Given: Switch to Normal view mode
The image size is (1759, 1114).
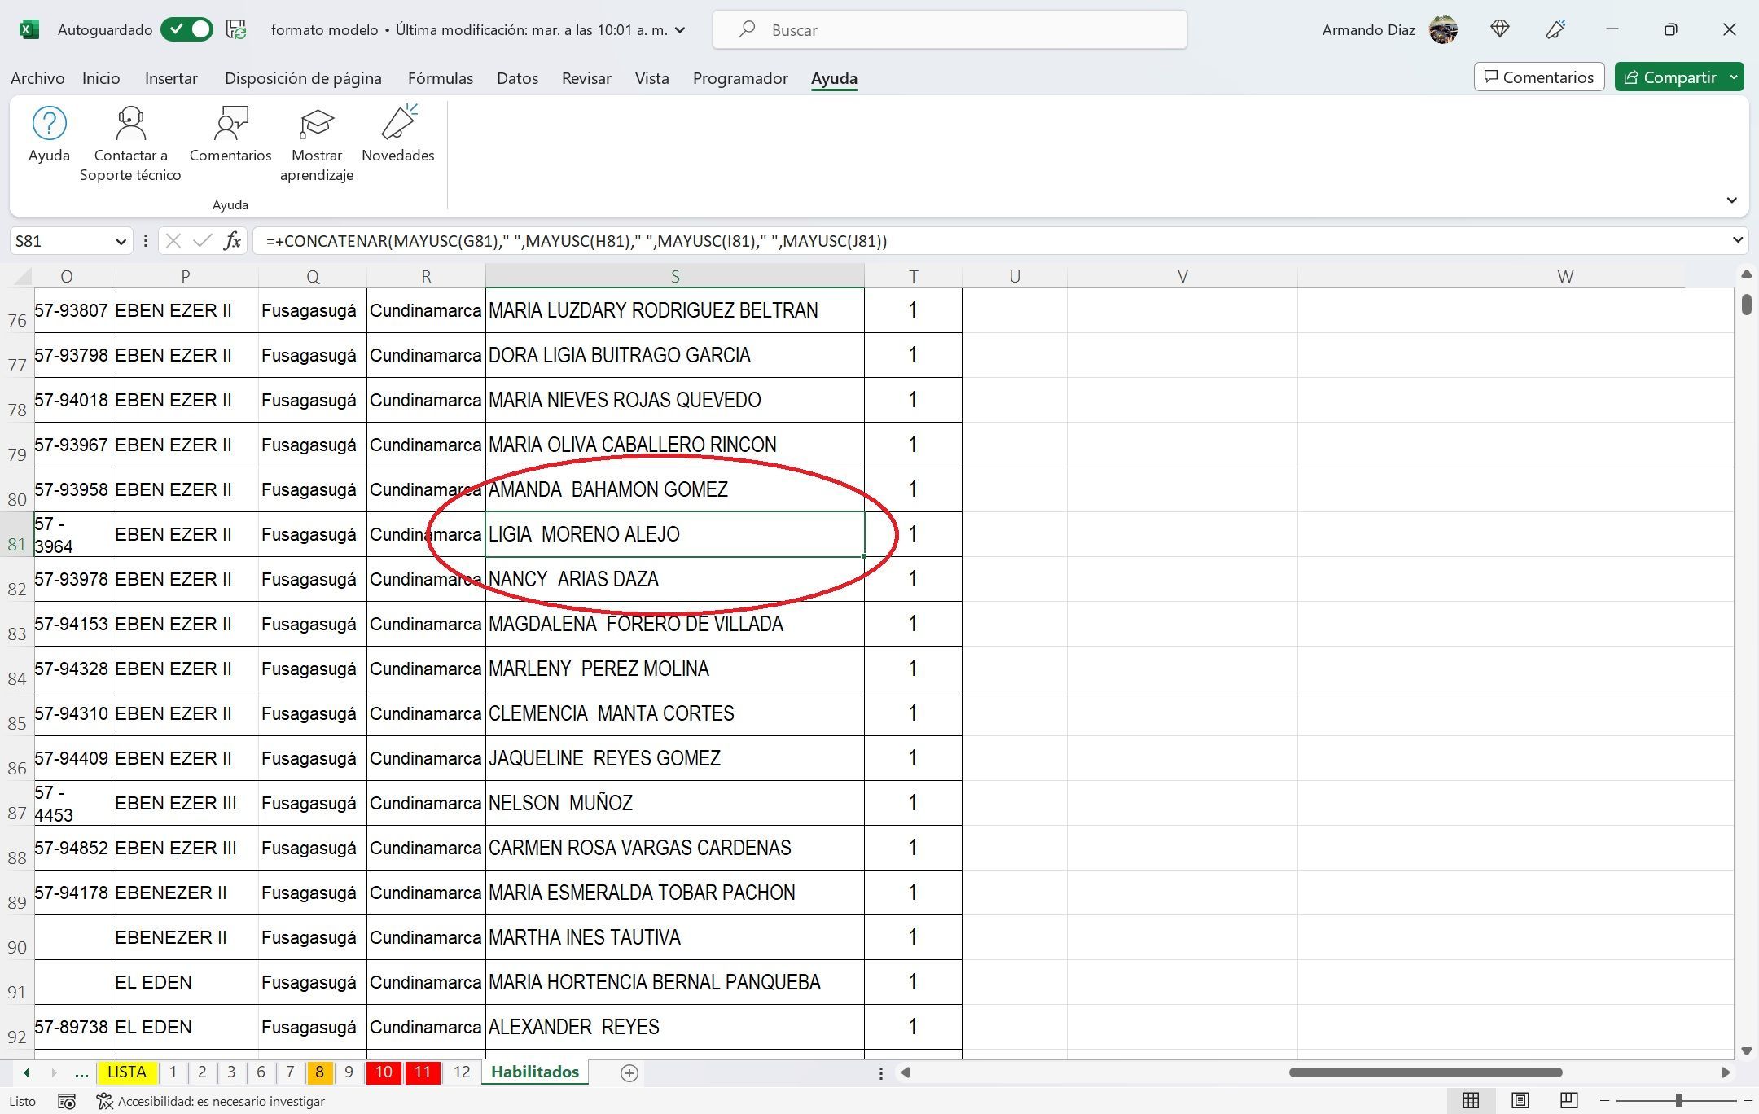Looking at the screenshot, I should [1470, 1101].
